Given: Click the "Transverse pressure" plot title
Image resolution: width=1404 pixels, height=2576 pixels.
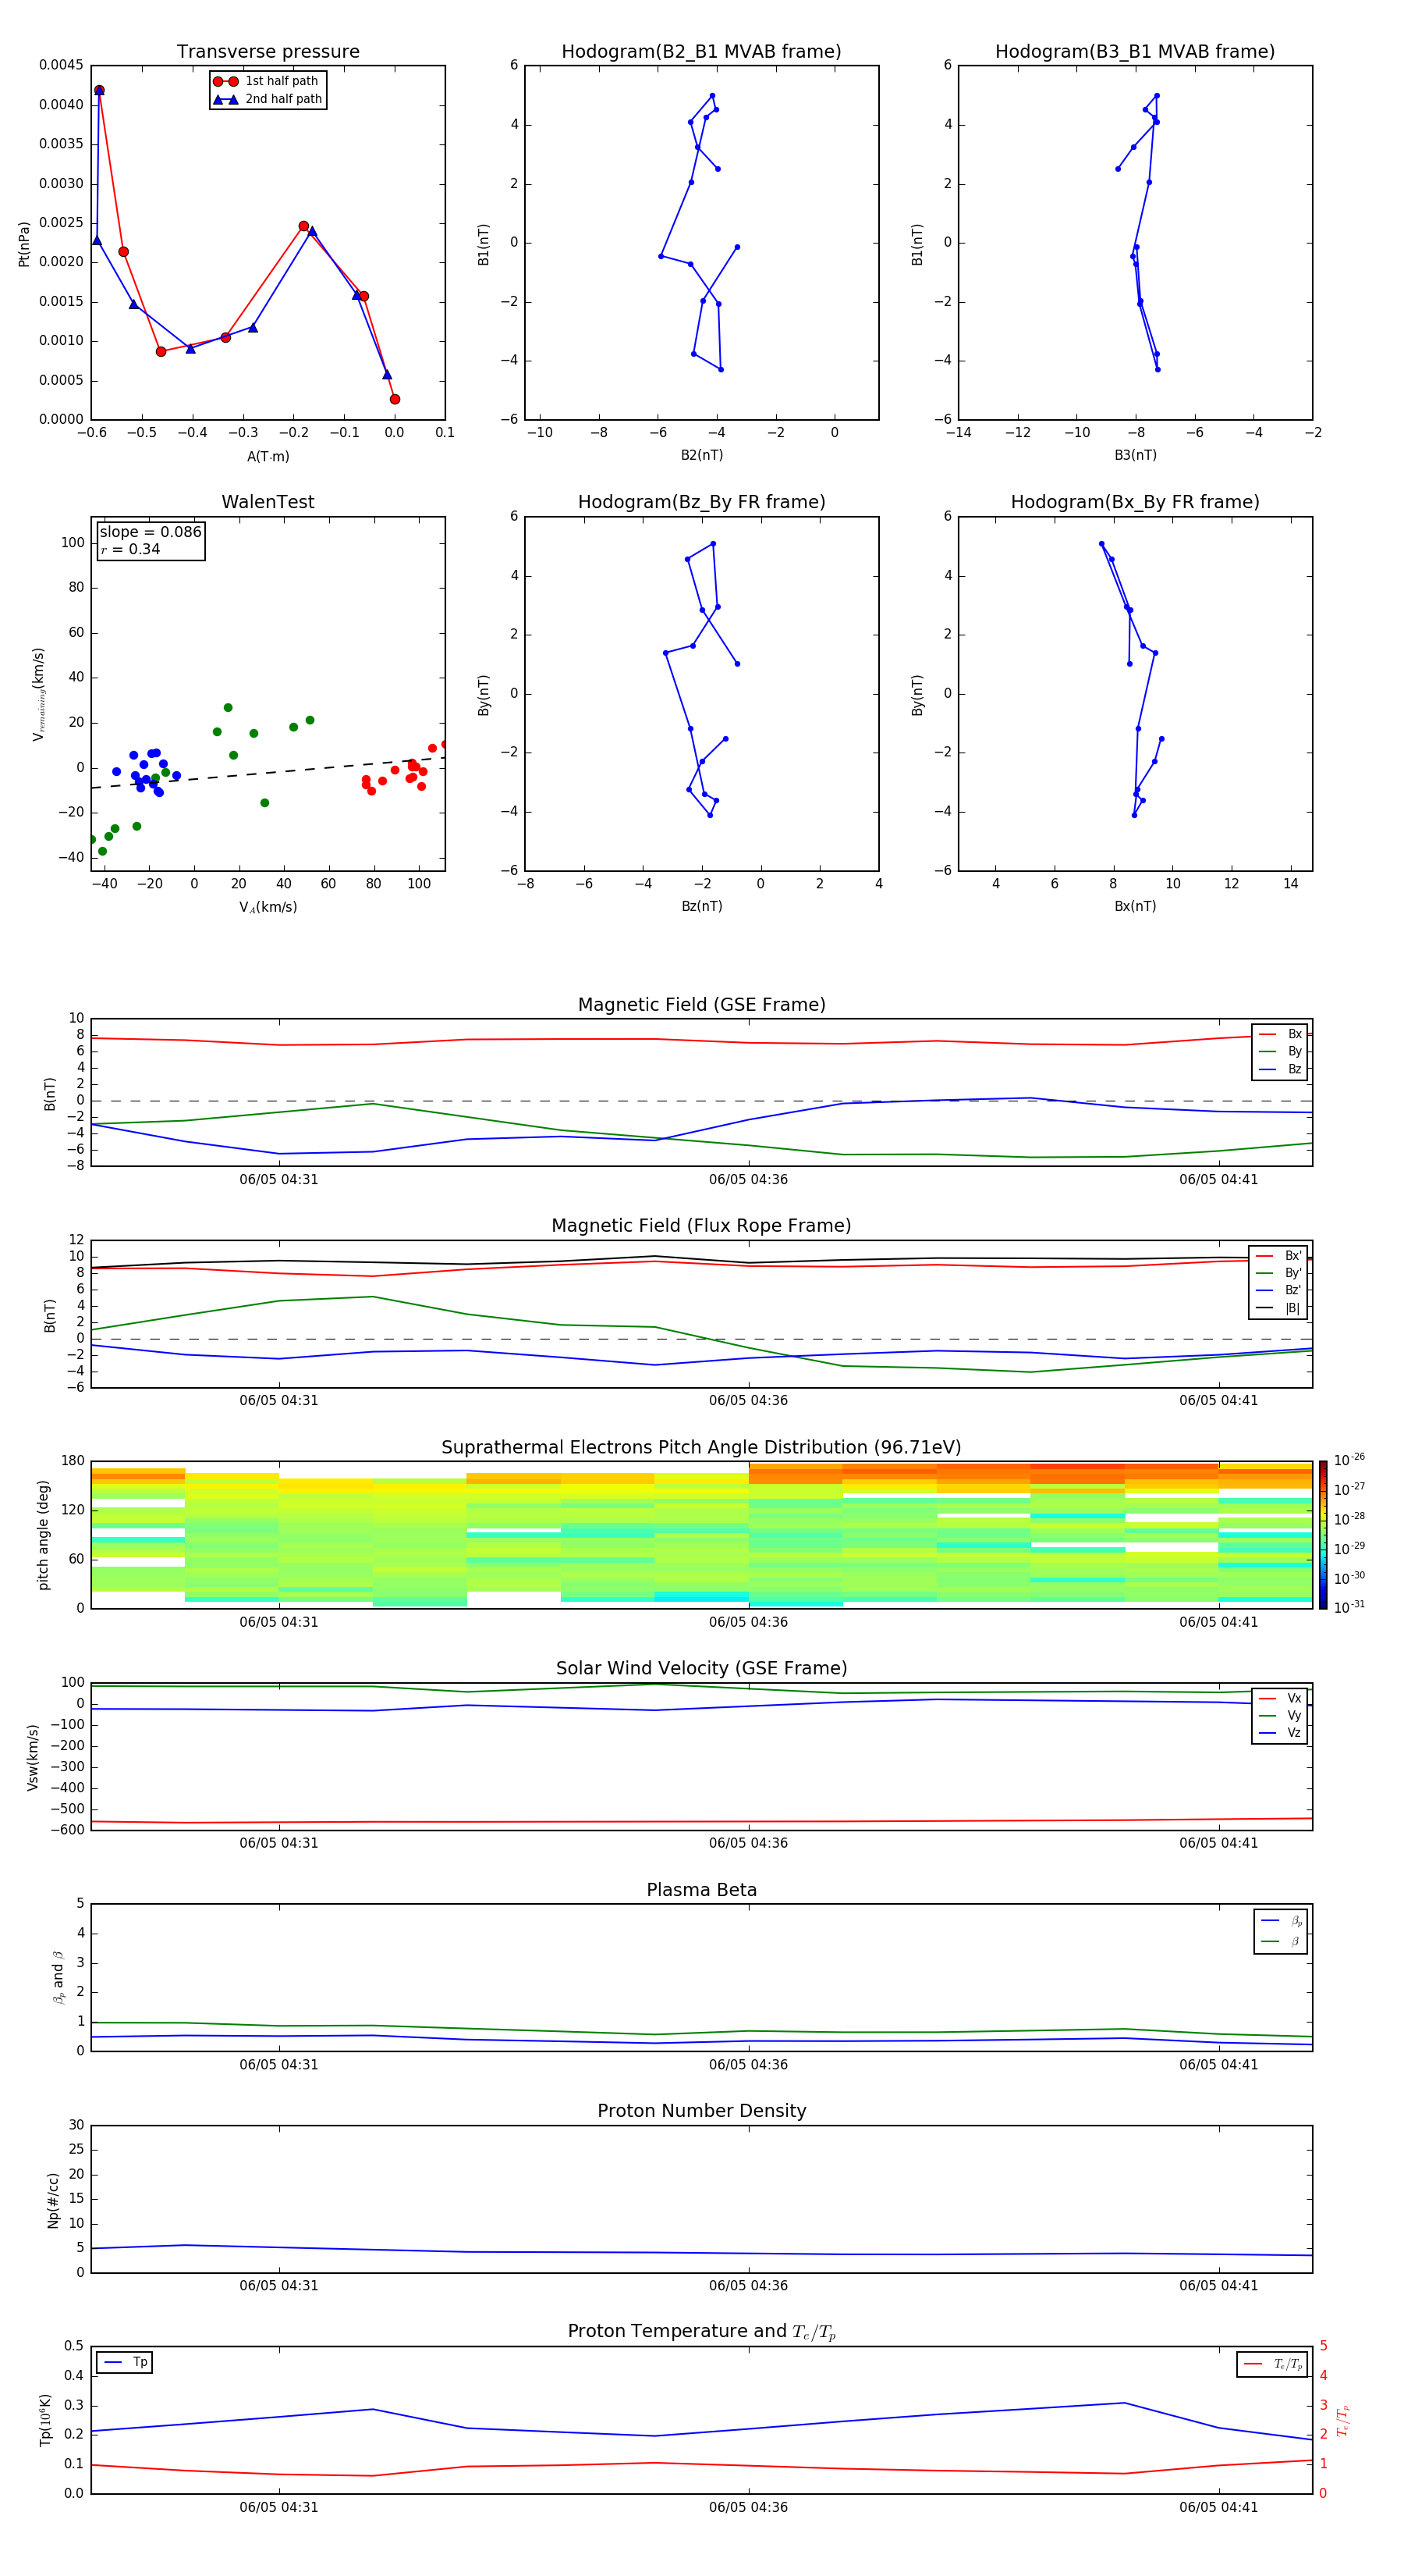Looking at the screenshot, I should pos(268,52).
